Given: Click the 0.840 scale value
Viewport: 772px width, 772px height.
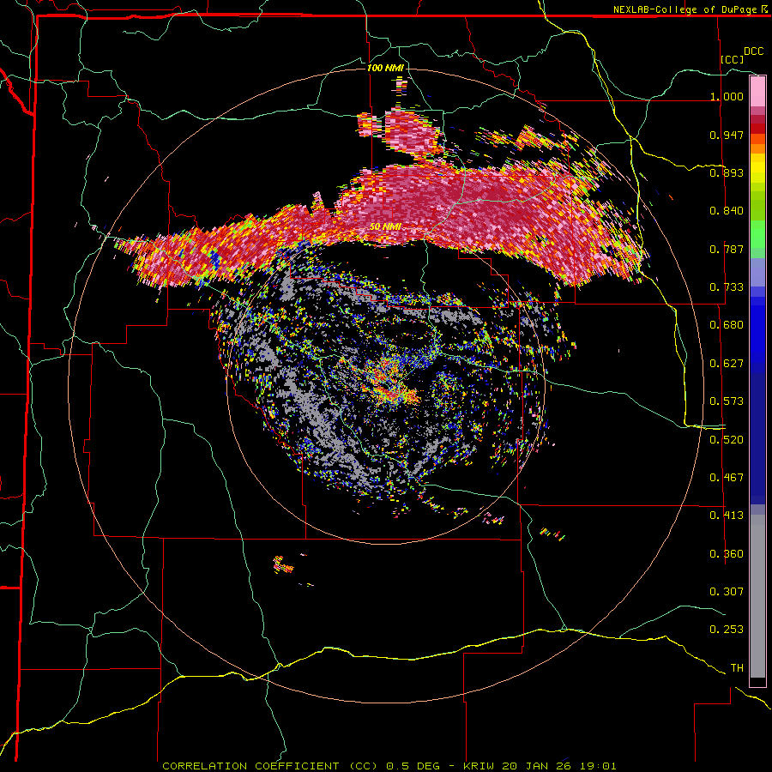Looking at the screenshot, I should 727,211.
